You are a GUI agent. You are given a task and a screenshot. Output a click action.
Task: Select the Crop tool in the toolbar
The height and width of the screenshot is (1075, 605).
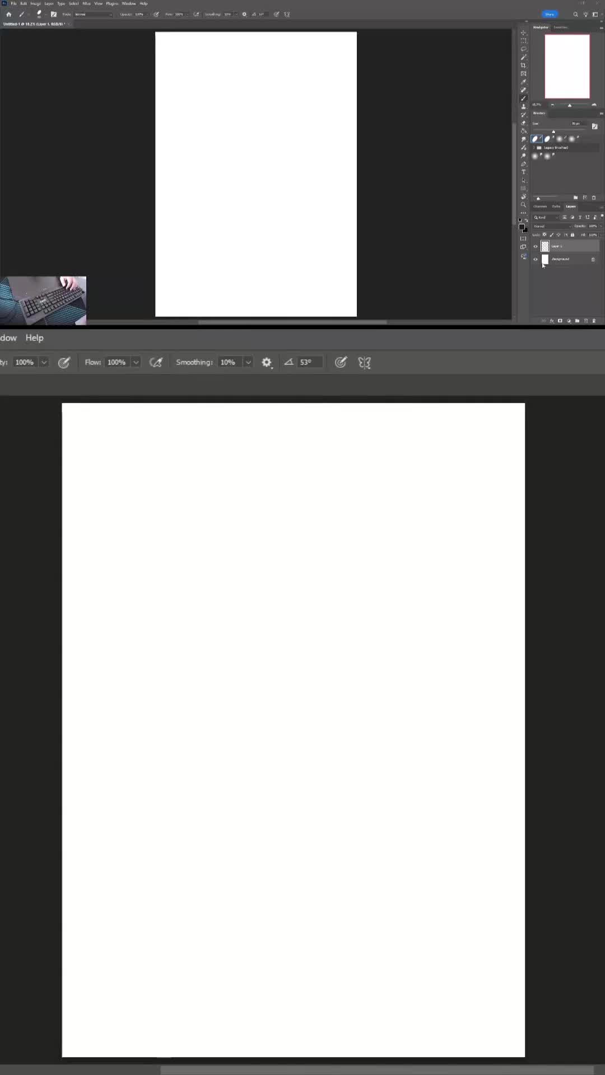click(524, 66)
